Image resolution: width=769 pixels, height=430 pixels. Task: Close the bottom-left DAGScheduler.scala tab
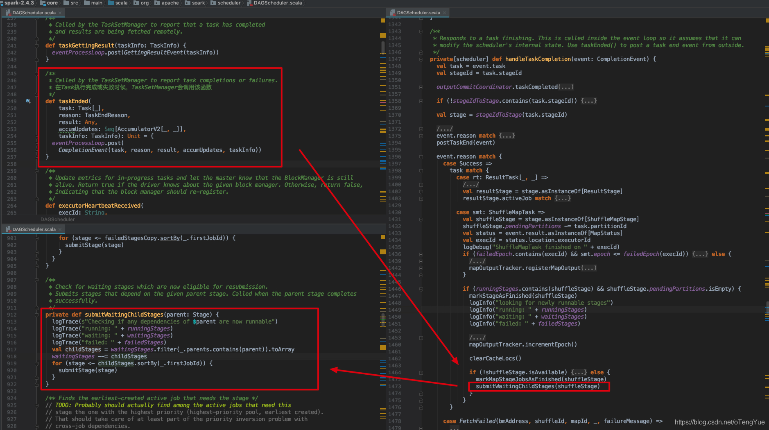[60, 229]
